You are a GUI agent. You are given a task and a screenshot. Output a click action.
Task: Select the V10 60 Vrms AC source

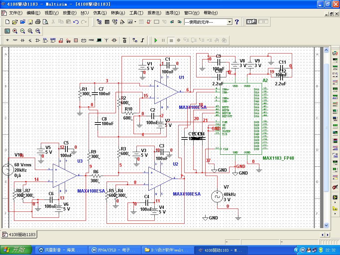[8, 170]
